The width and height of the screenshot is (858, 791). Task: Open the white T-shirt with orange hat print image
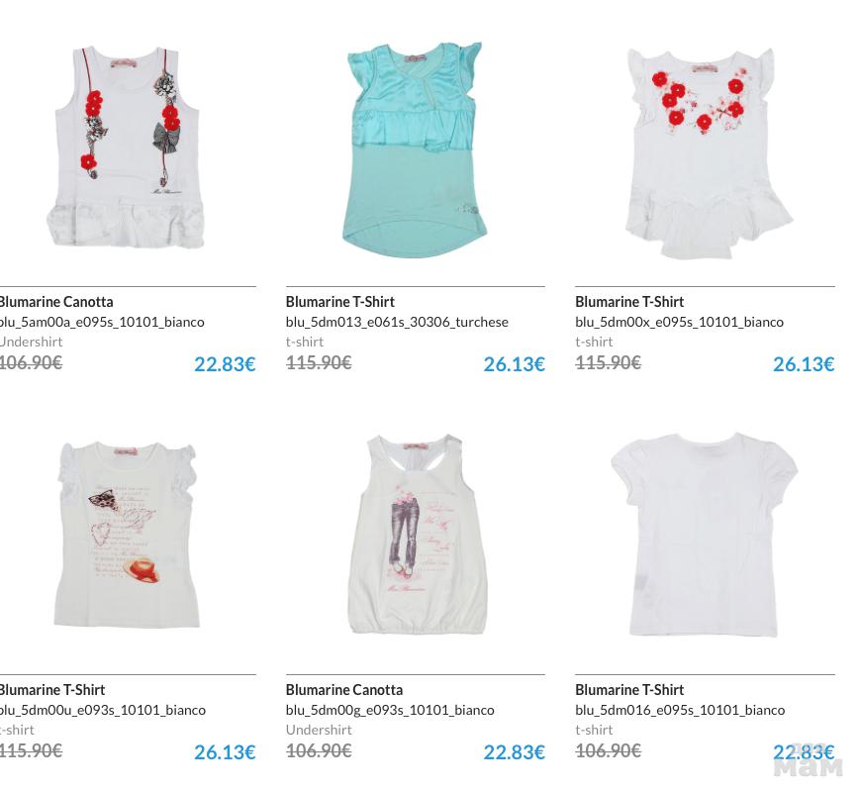pyautogui.click(x=127, y=536)
